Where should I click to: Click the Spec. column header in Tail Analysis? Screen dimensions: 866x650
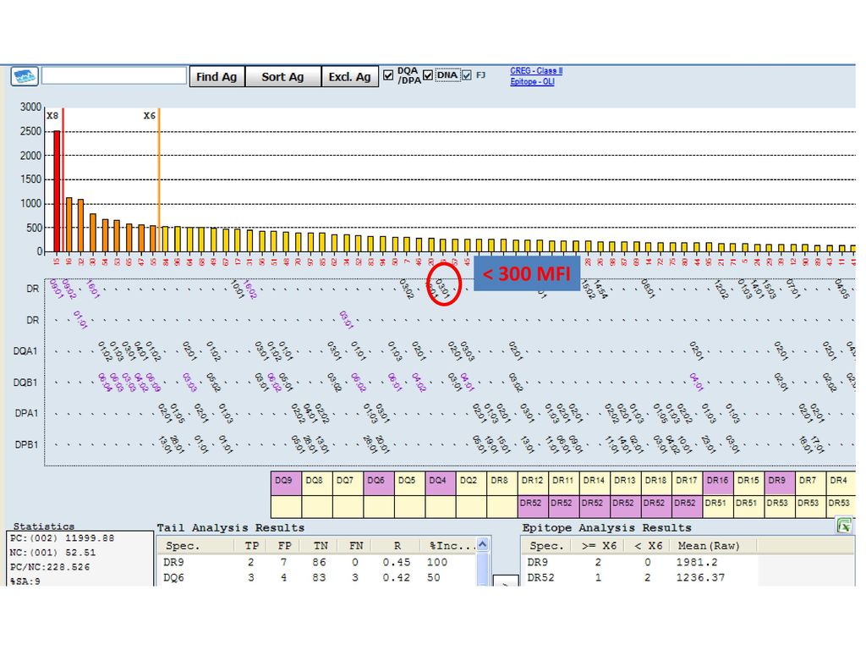coord(197,546)
